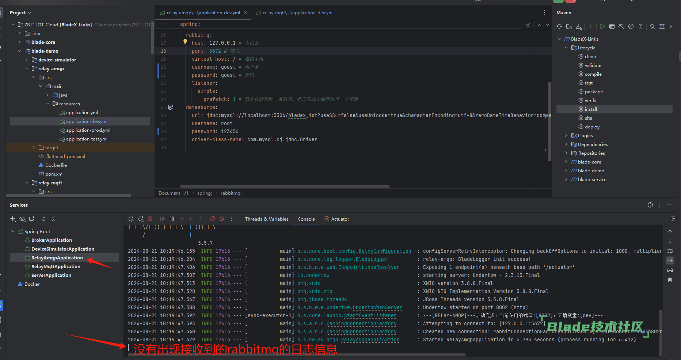Toggle mute breakpoints

click(222, 219)
